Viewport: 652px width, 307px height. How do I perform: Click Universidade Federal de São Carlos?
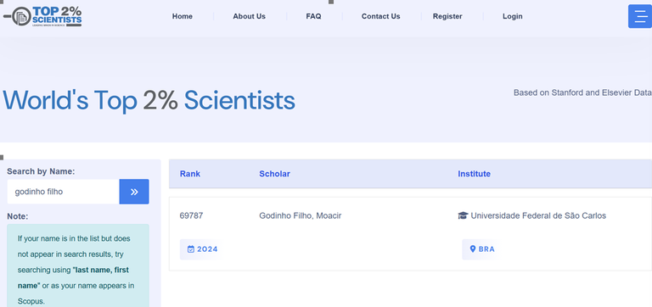tap(538, 215)
